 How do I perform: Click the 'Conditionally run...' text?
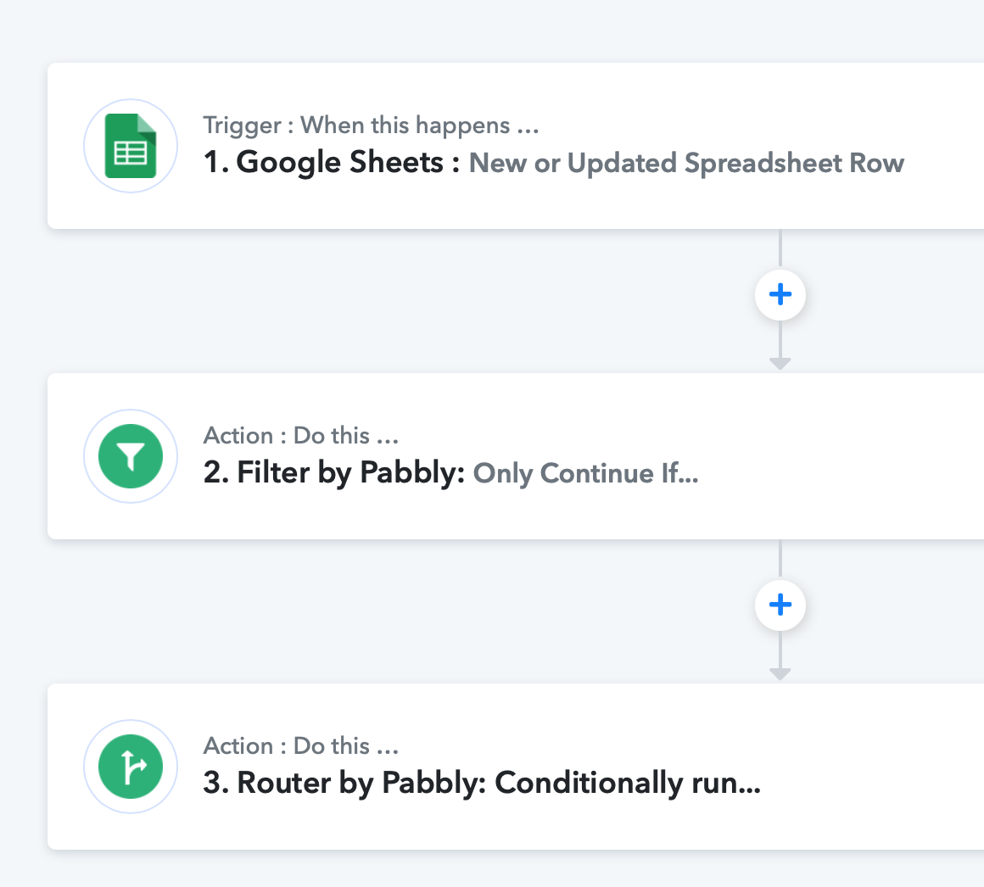pos(628,783)
